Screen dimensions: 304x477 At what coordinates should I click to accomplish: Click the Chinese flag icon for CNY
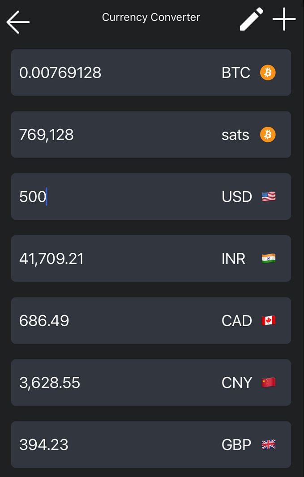point(268,383)
